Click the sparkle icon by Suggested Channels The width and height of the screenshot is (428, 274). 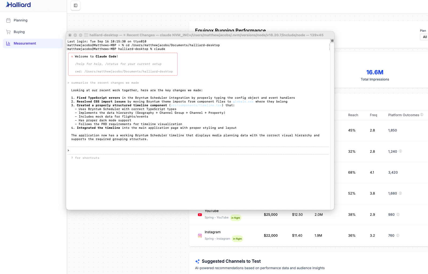[x=197, y=261]
